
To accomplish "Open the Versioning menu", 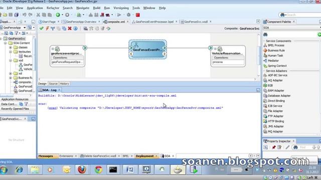I will coord(121,8).
